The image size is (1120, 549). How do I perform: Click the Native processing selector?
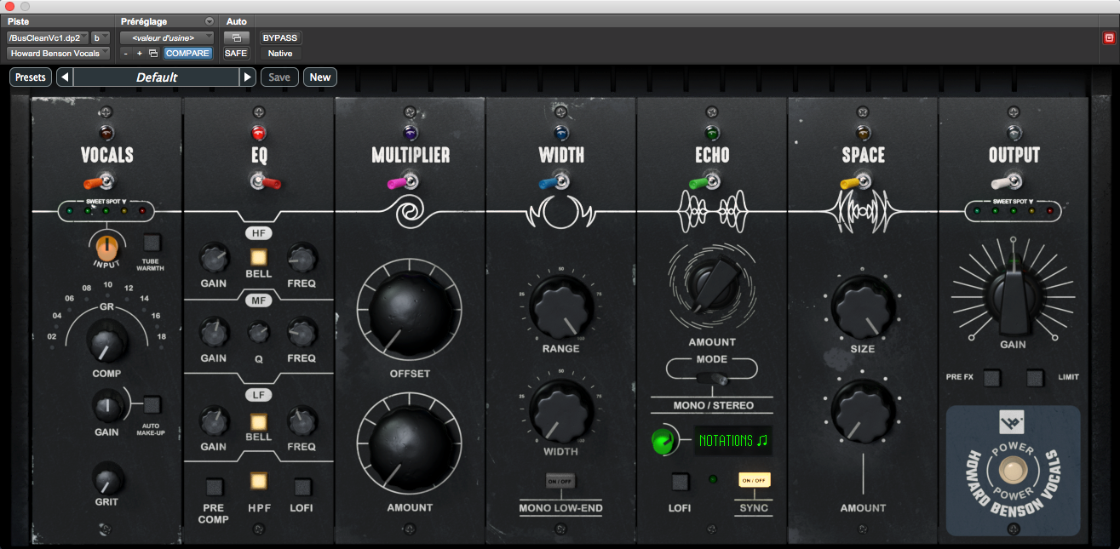click(279, 53)
